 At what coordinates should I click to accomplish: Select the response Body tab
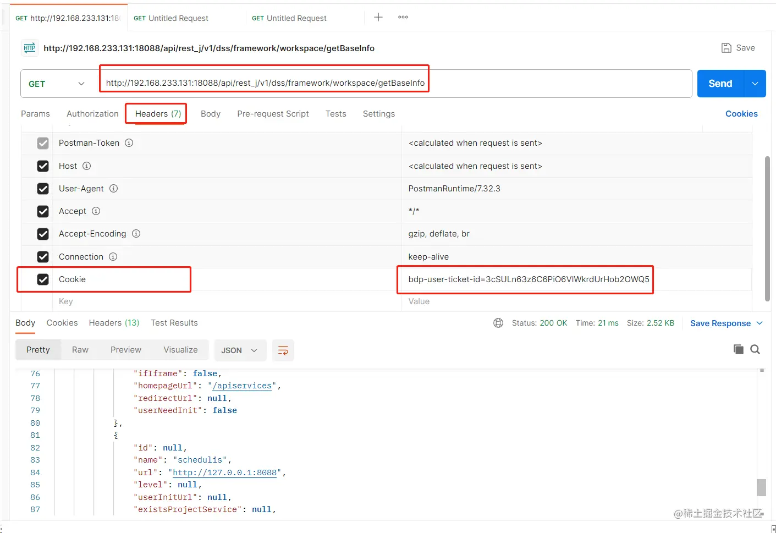pos(25,323)
